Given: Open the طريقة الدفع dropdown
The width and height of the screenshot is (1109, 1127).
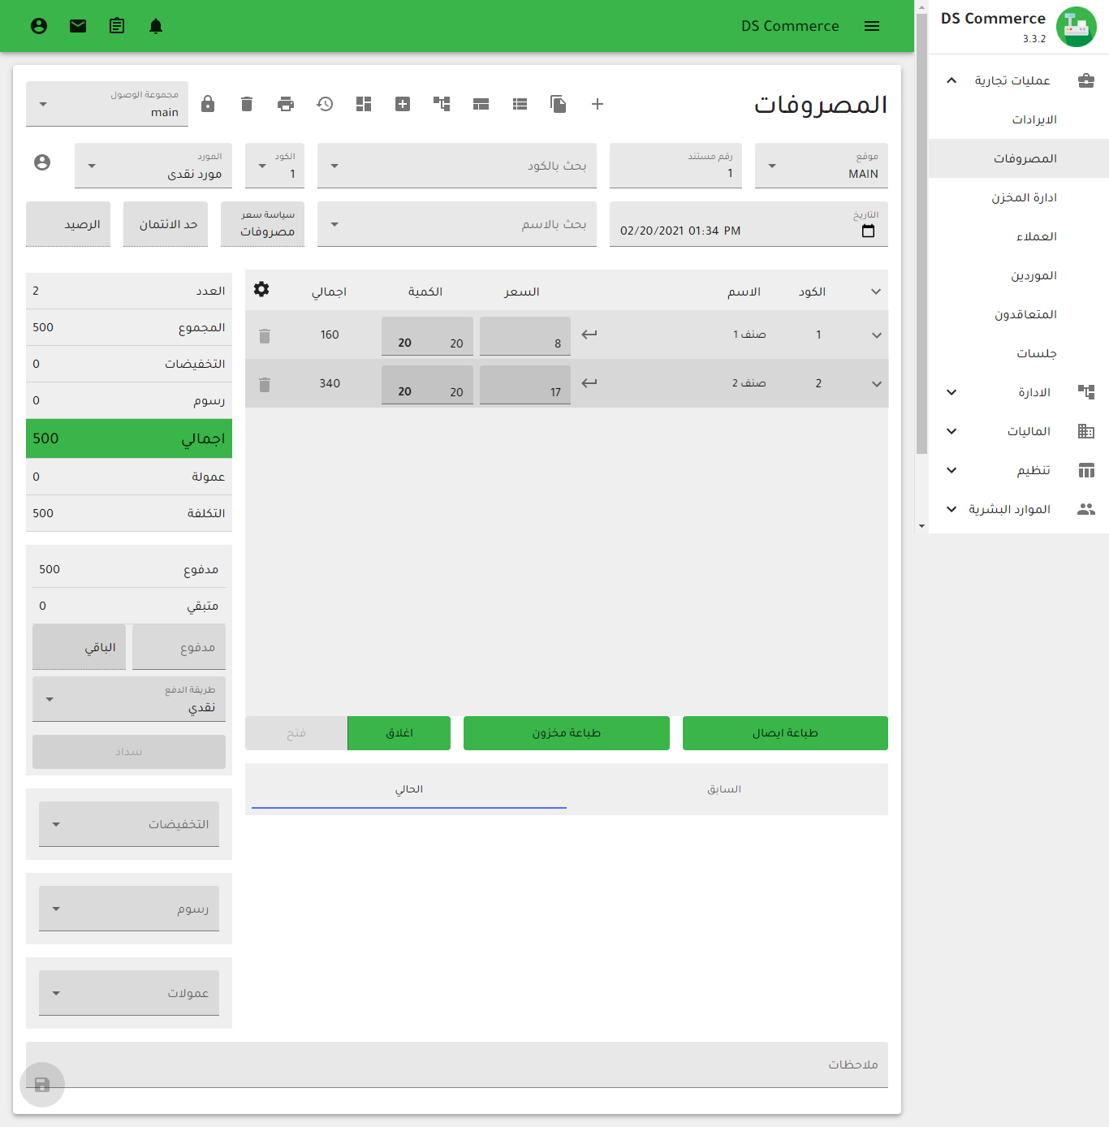Looking at the screenshot, I should [128, 698].
